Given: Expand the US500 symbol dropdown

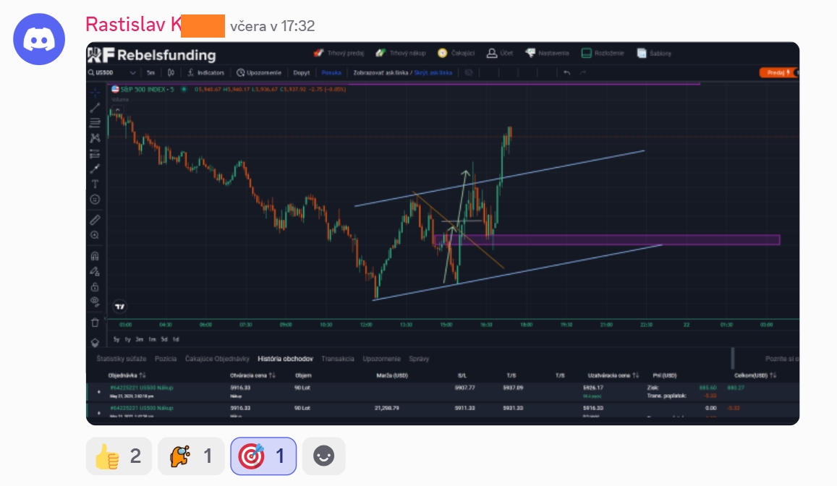Looking at the screenshot, I should click(132, 72).
